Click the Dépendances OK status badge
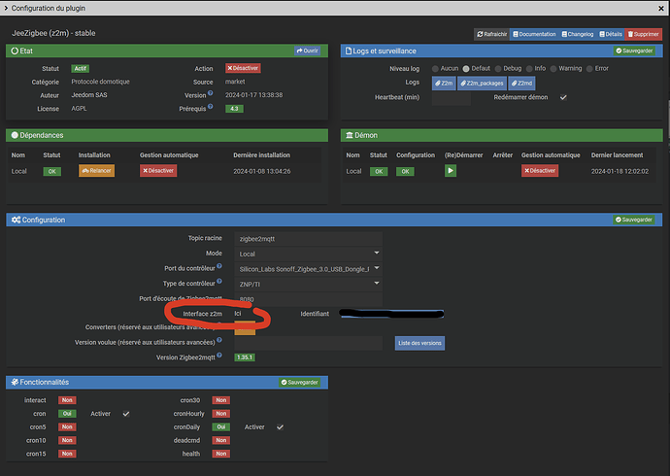 click(51, 171)
